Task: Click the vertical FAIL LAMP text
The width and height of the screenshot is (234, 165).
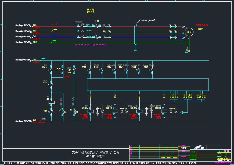Action: [x=73, y=102]
